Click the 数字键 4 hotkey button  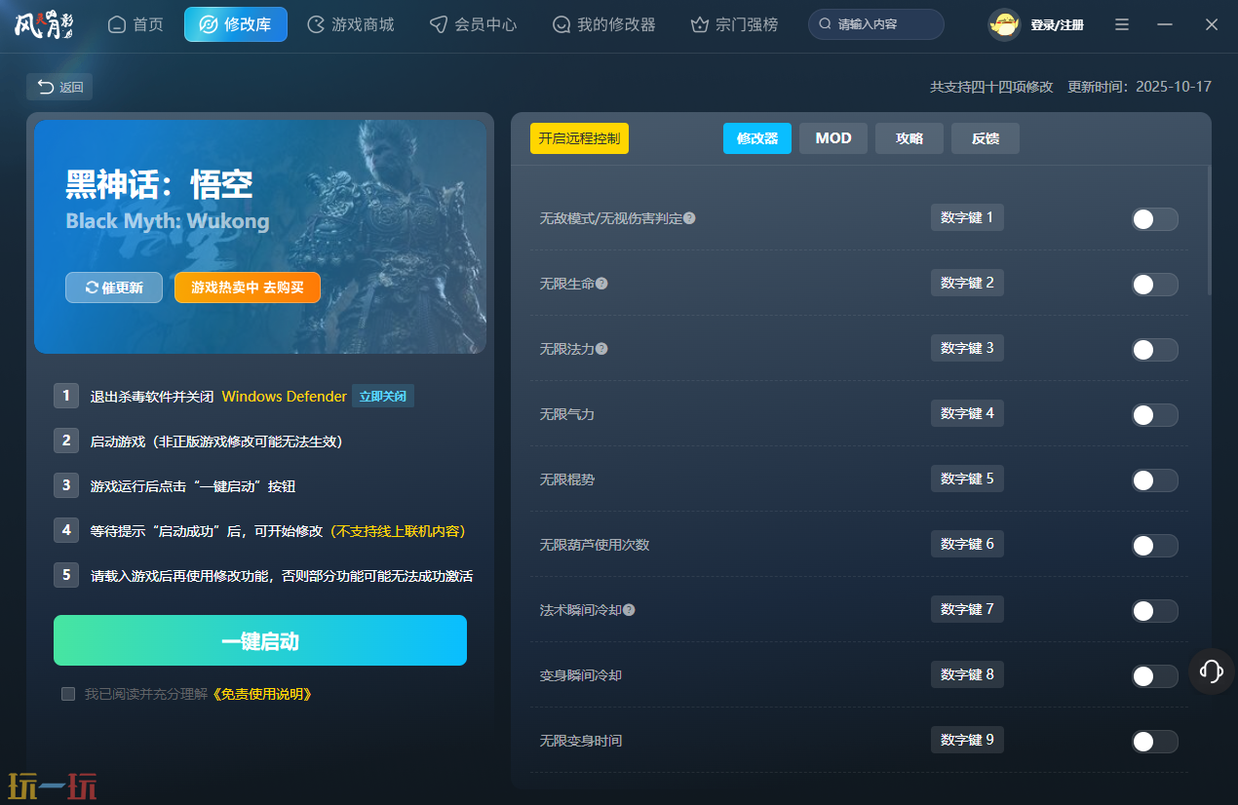(x=967, y=413)
